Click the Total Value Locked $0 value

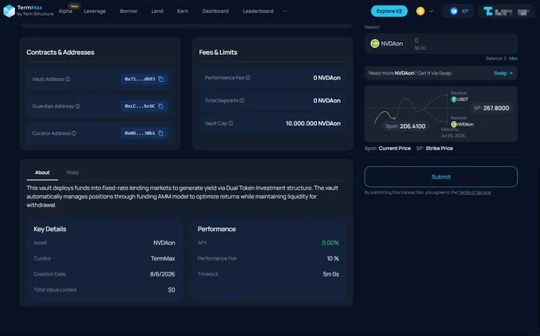point(172,290)
